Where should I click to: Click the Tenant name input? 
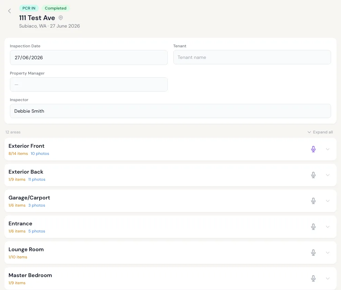[x=252, y=57]
